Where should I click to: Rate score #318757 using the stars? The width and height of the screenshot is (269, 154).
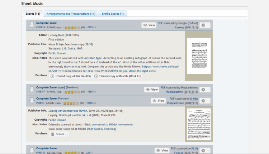(72, 92)
